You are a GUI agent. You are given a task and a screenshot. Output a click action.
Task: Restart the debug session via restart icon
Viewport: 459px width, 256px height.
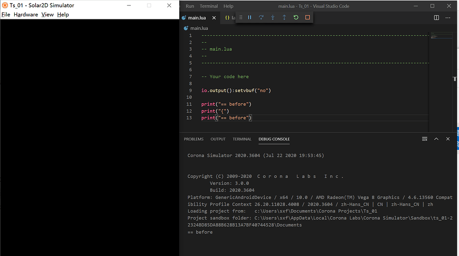(x=296, y=17)
